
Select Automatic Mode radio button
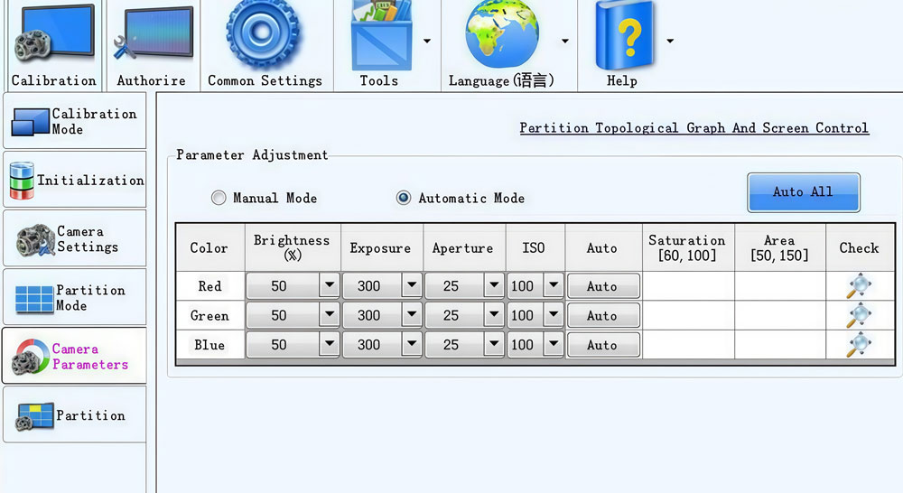pos(404,198)
